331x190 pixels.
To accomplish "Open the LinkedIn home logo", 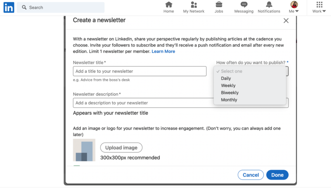I will 9,7.
